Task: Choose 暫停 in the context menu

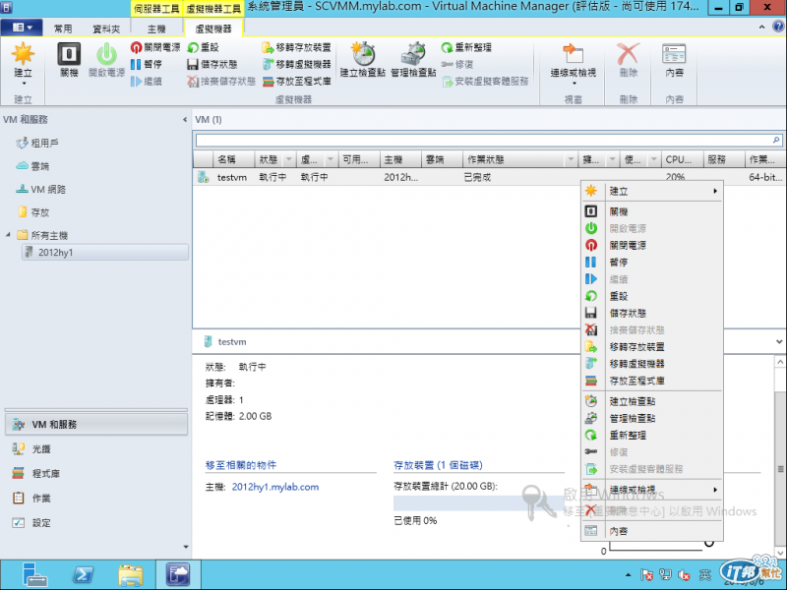Action: 651,263
